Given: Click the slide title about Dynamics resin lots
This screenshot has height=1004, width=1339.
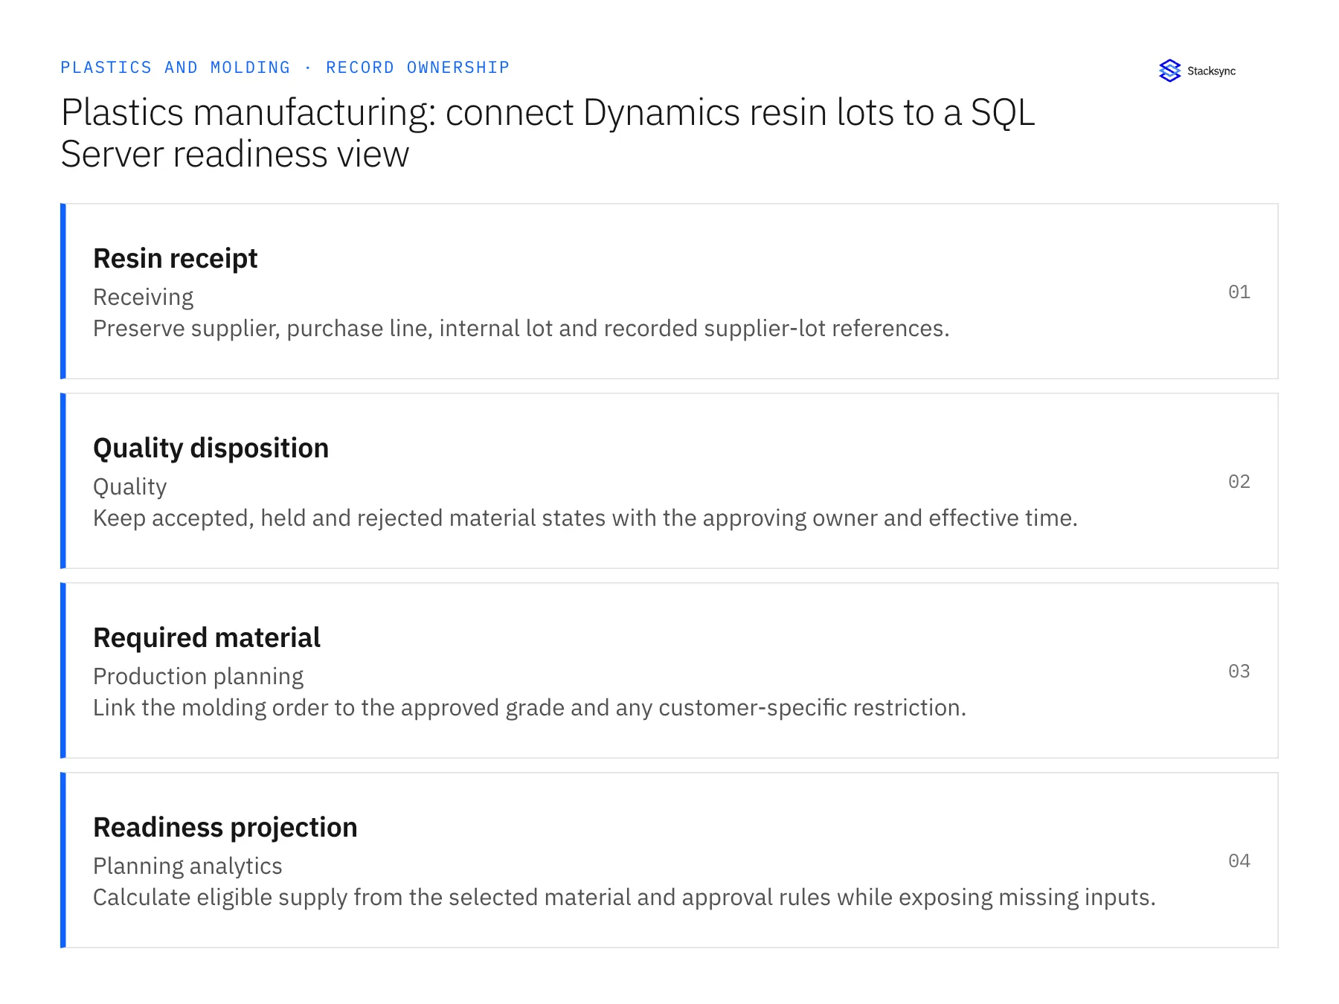Looking at the screenshot, I should (548, 133).
